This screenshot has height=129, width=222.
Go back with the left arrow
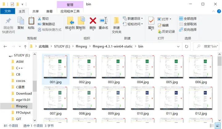pyautogui.click(x=5, y=46)
